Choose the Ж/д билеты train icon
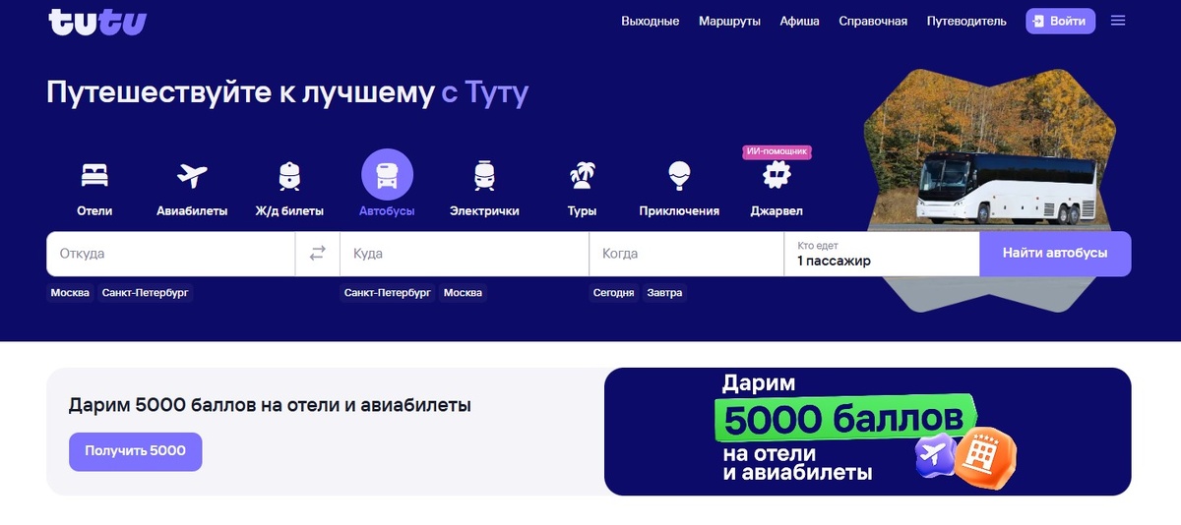Screen dimensions: 1181x525 (x=289, y=175)
